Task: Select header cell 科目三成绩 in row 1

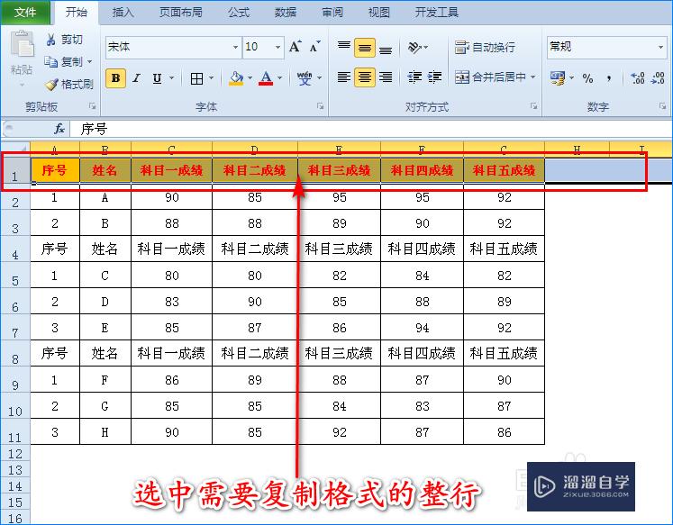Action: coord(339,171)
